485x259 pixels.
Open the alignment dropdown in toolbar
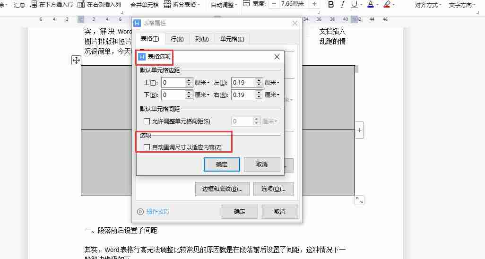coord(428,5)
